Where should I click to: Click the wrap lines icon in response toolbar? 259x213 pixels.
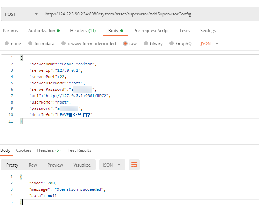134,165
